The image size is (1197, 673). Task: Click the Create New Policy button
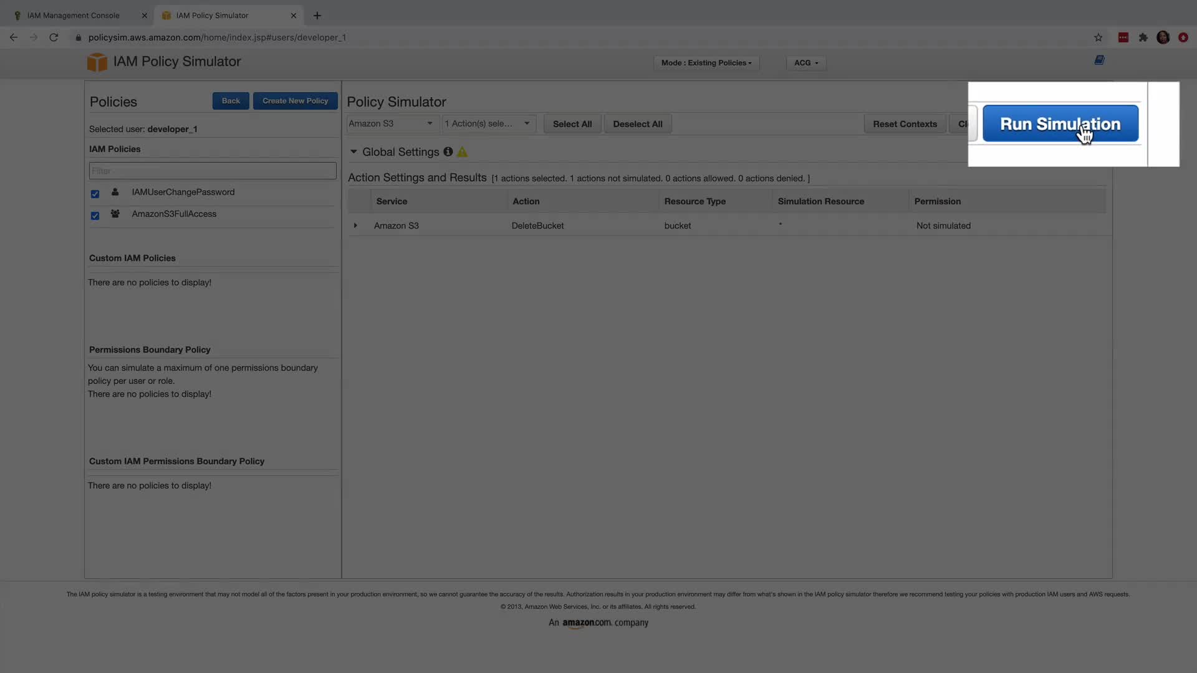pyautogui.click(x=295, y=101)
